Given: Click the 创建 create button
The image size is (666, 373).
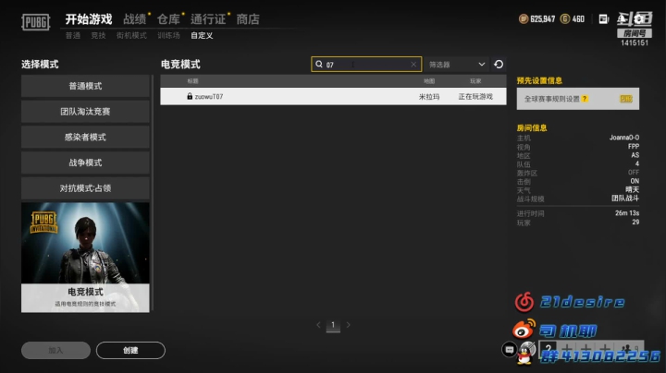Looking at the screenshot, I should (130, 350).
